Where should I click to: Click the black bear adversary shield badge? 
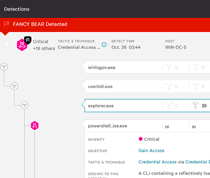[28, 40]
